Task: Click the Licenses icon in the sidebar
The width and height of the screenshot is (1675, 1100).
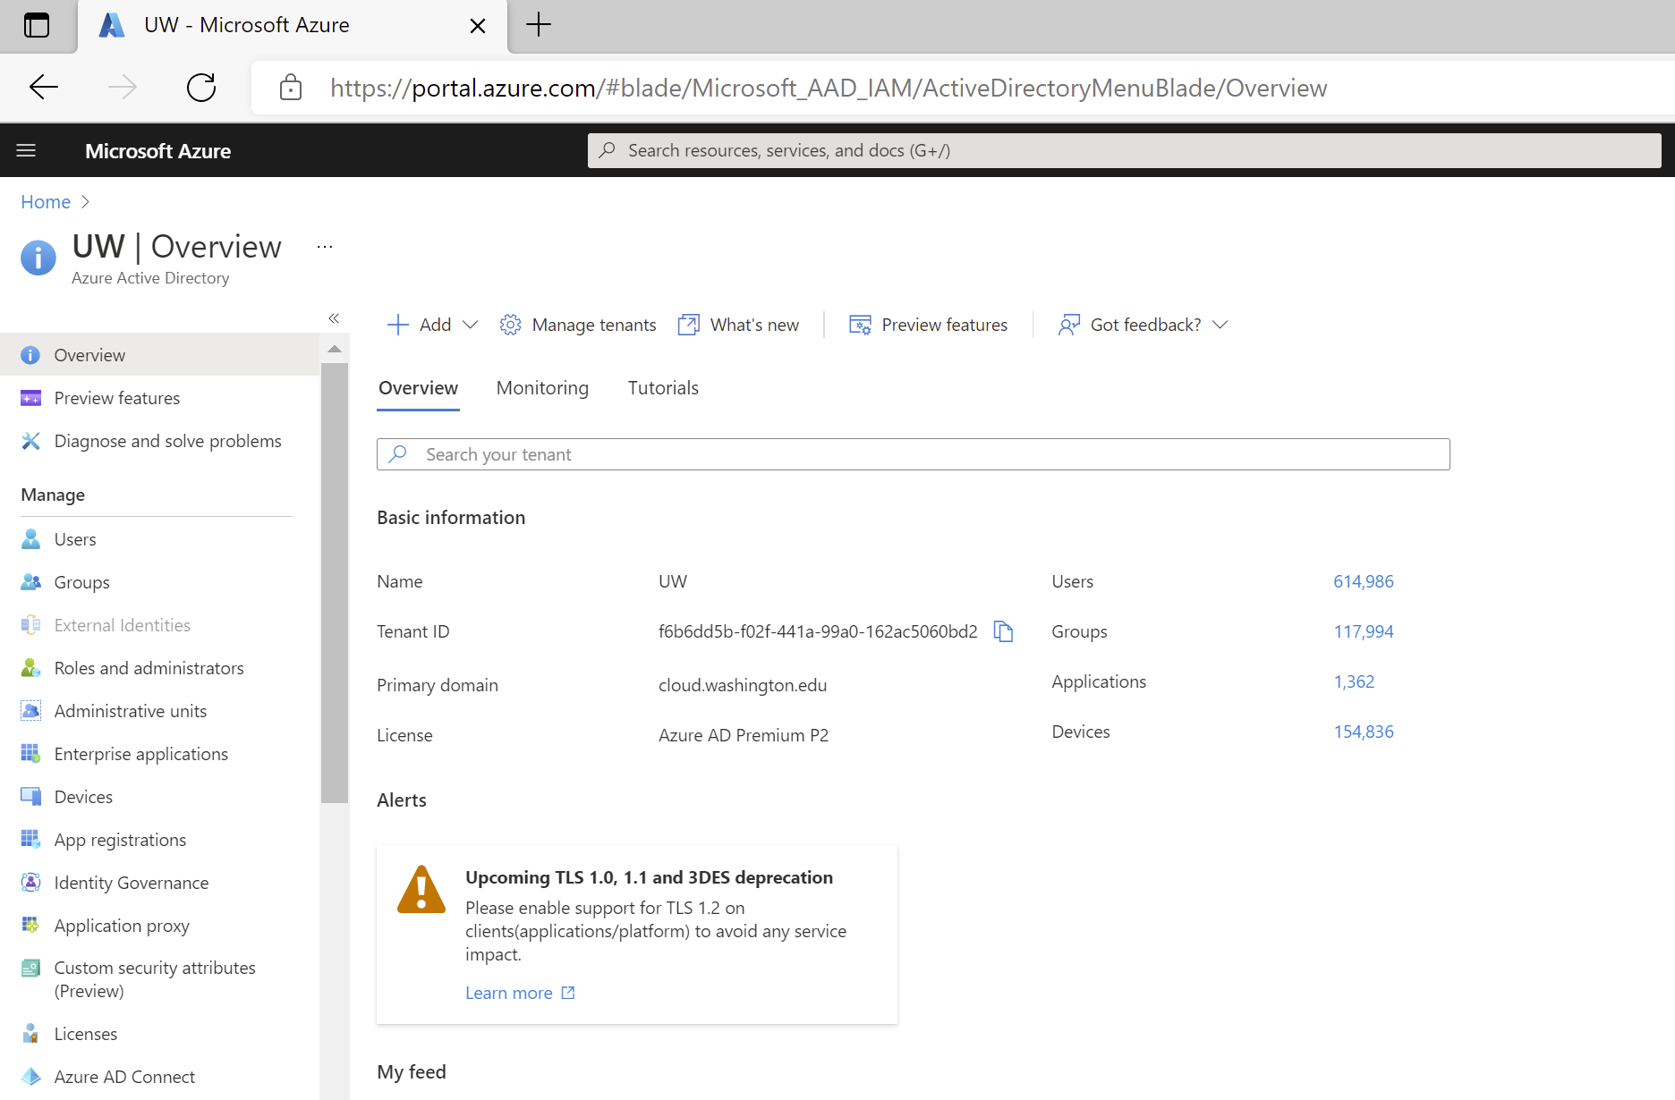Action: [x=30, y=1034]
